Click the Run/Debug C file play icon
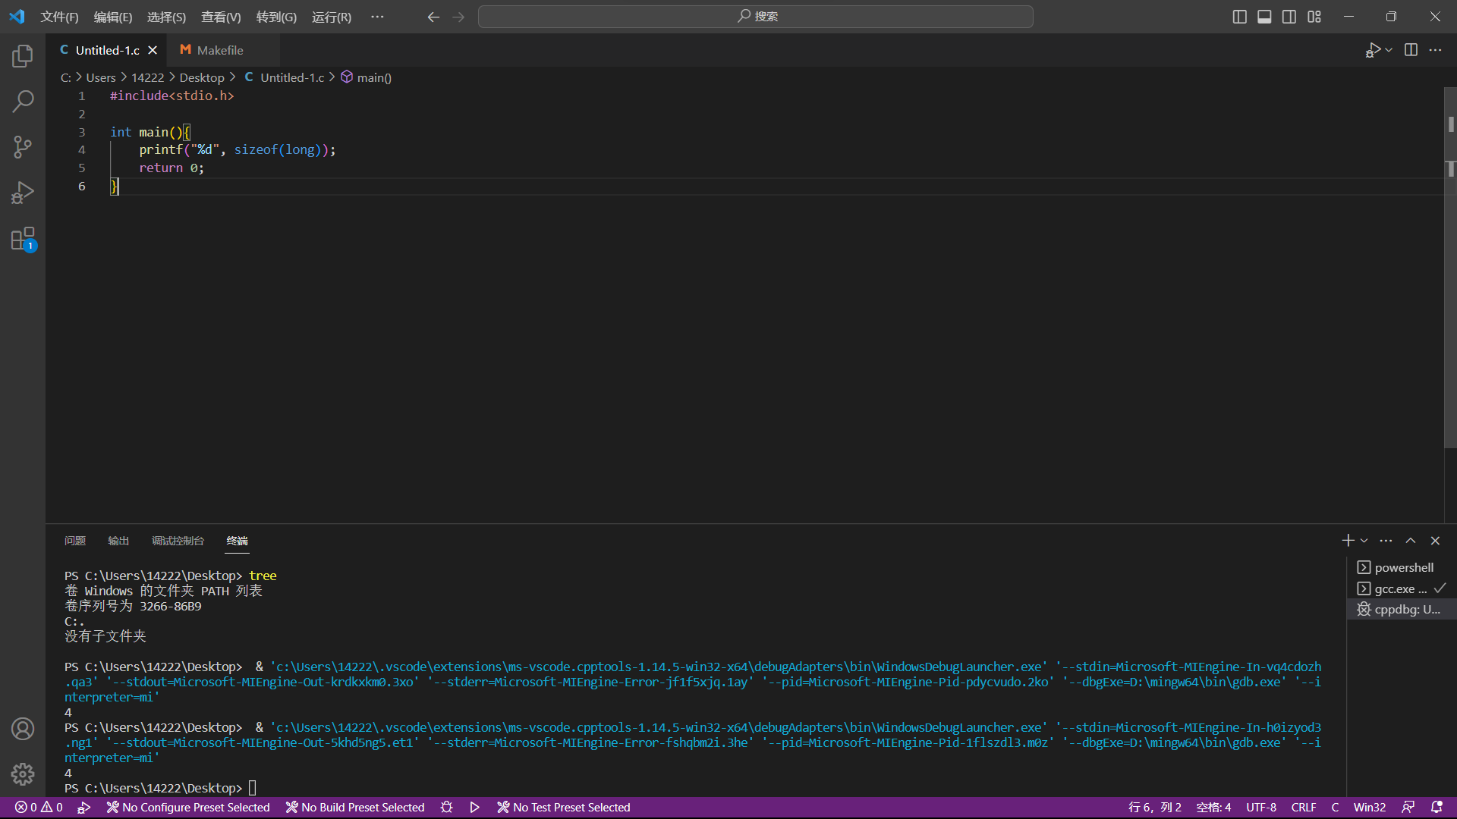The image size is (1457, 819). 1373,50
